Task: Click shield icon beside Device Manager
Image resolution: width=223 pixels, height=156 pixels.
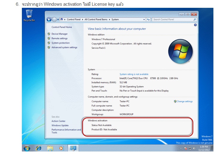Action: click(x=49, y=34)
